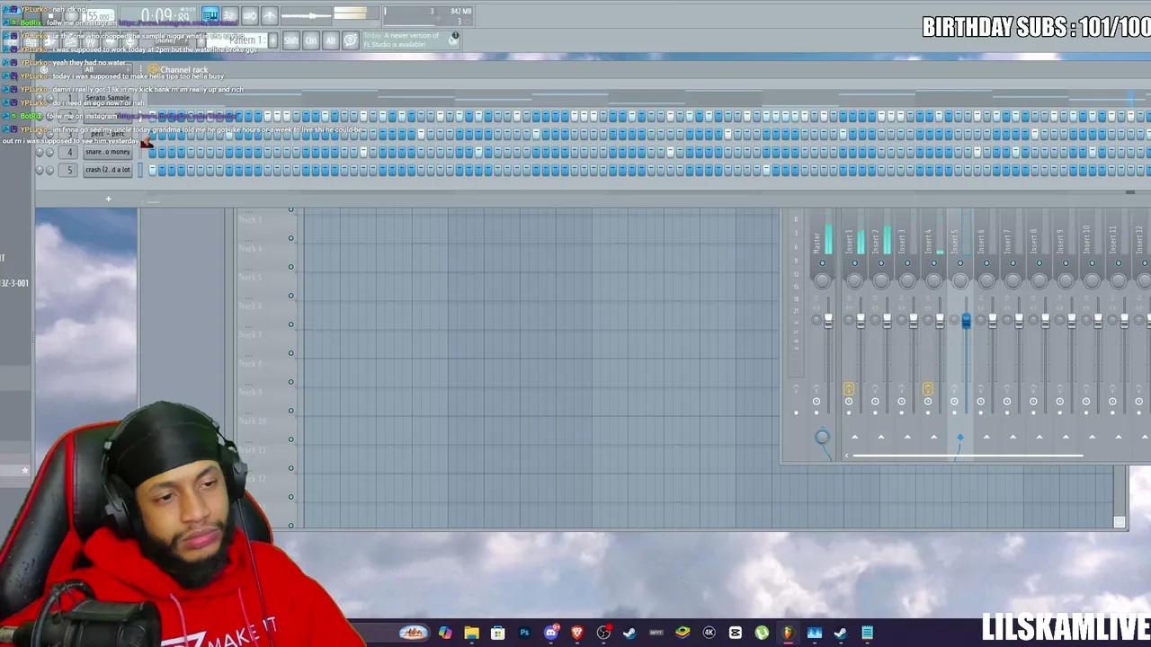
Task: Open the chat bubble icon beside the All button
Action: 351,40
